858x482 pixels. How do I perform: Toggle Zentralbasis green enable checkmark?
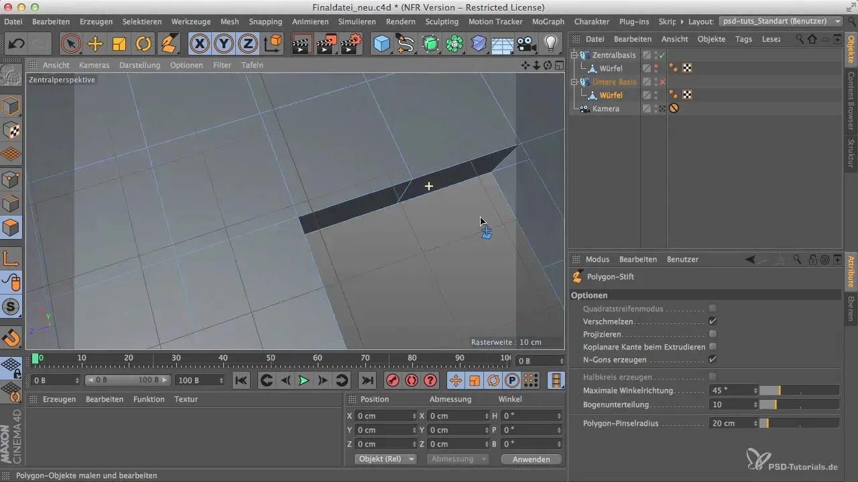click(x=662, y=55)
